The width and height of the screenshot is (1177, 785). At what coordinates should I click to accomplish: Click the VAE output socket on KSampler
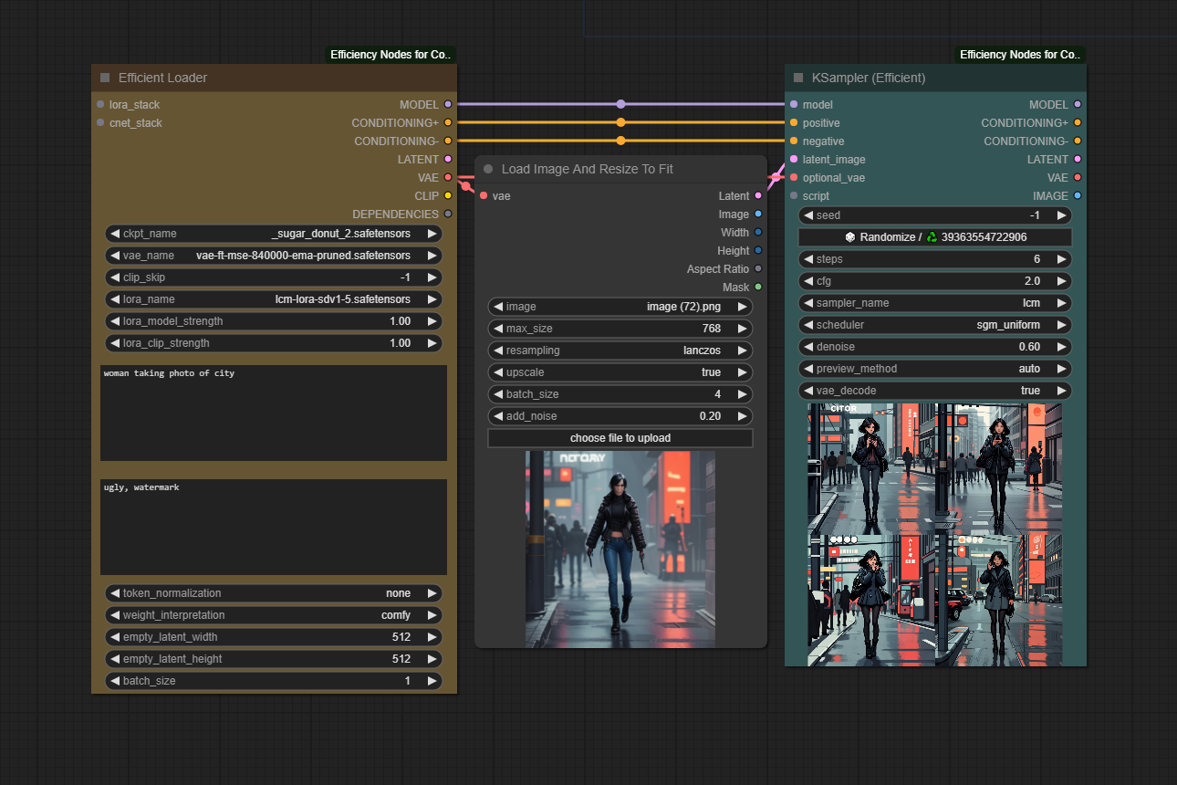tap(1078, 177)
